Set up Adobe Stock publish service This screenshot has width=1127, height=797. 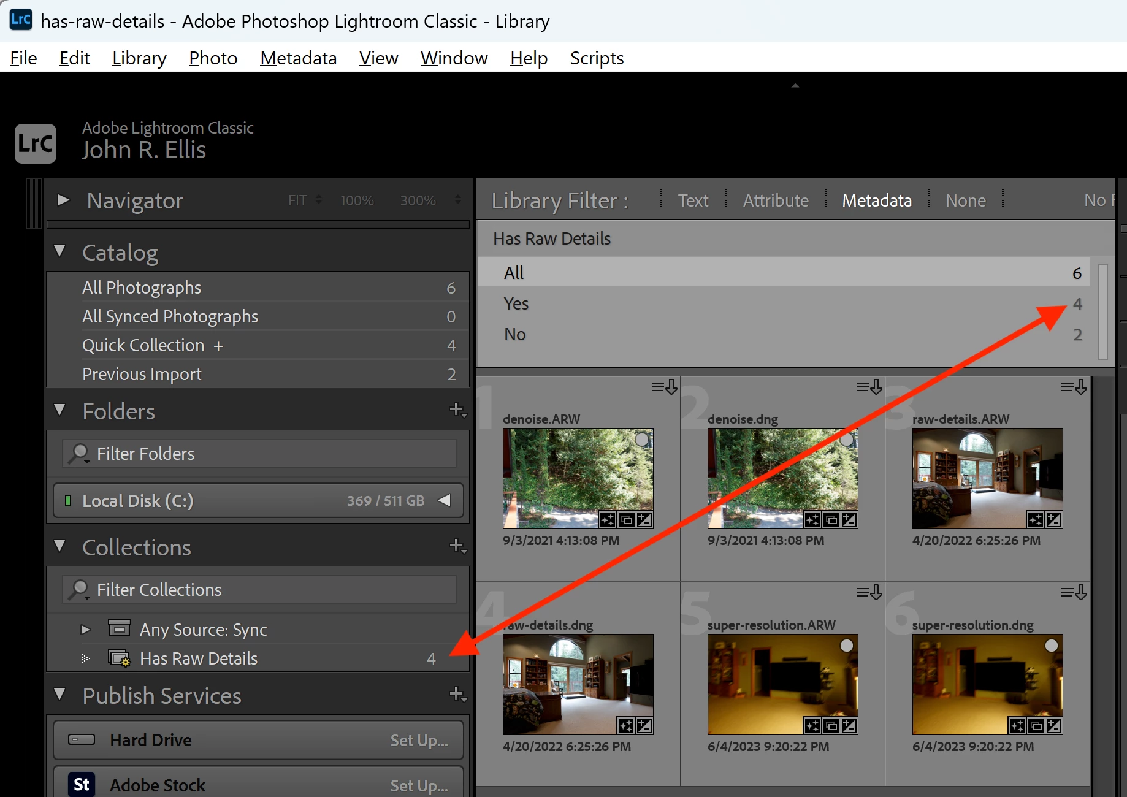(419, 785)
